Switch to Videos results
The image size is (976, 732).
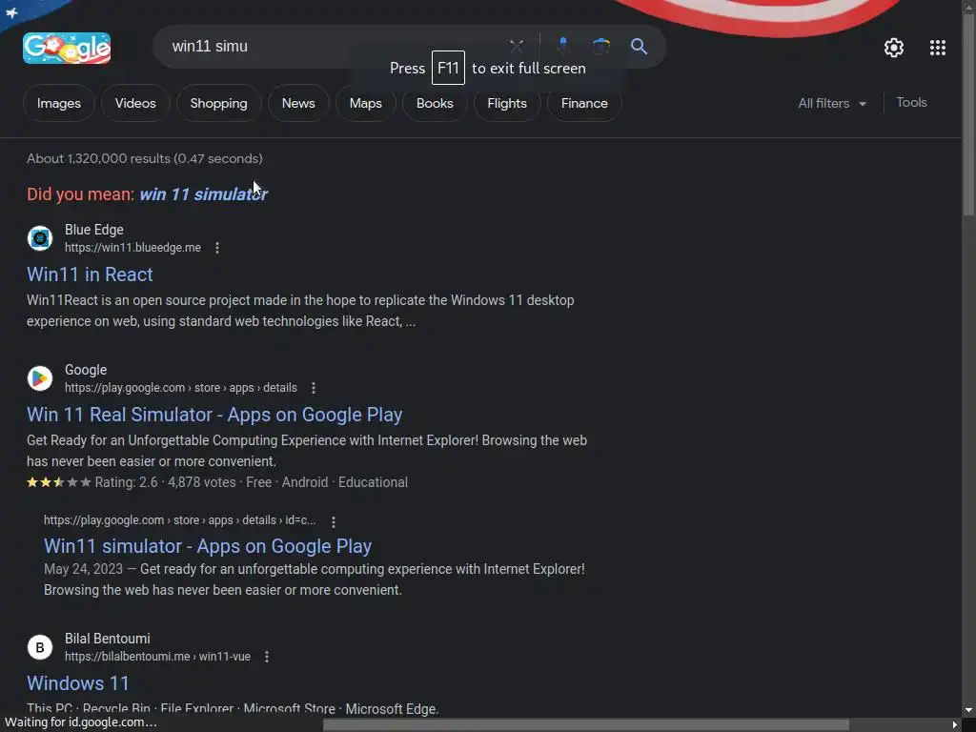(135, 103)
